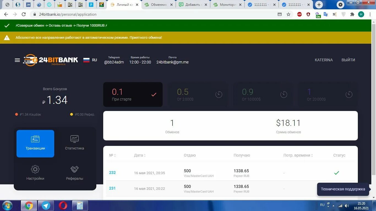
Task: Click the timer icon on От 20 000$ card
Action: pos(349,95)
